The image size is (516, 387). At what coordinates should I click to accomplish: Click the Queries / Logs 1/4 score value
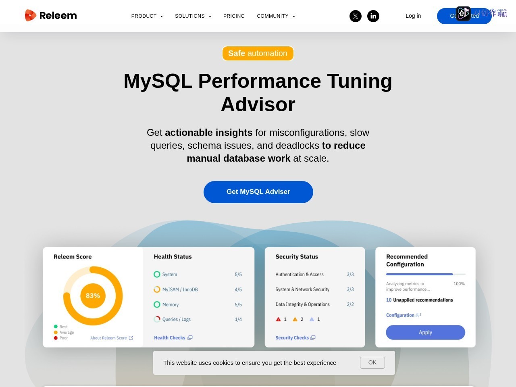click(238, 319)
